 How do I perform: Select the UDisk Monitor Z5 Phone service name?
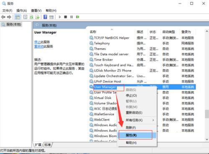[x=112, y=70]
